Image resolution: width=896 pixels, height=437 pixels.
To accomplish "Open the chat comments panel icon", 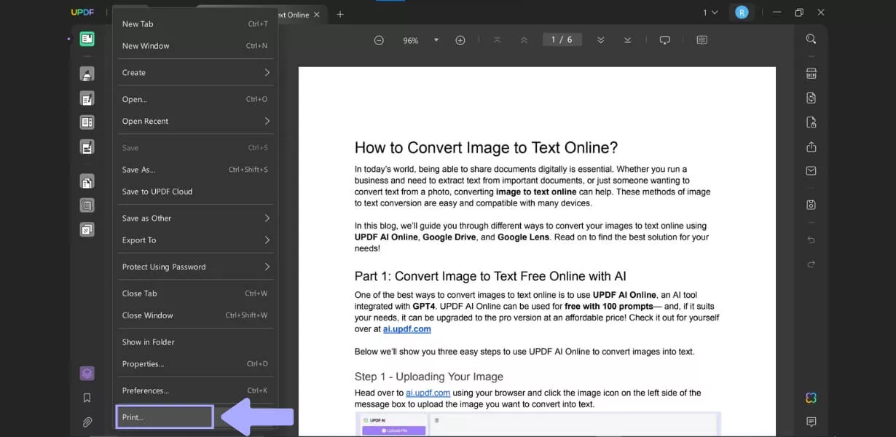I will (811, 422).
